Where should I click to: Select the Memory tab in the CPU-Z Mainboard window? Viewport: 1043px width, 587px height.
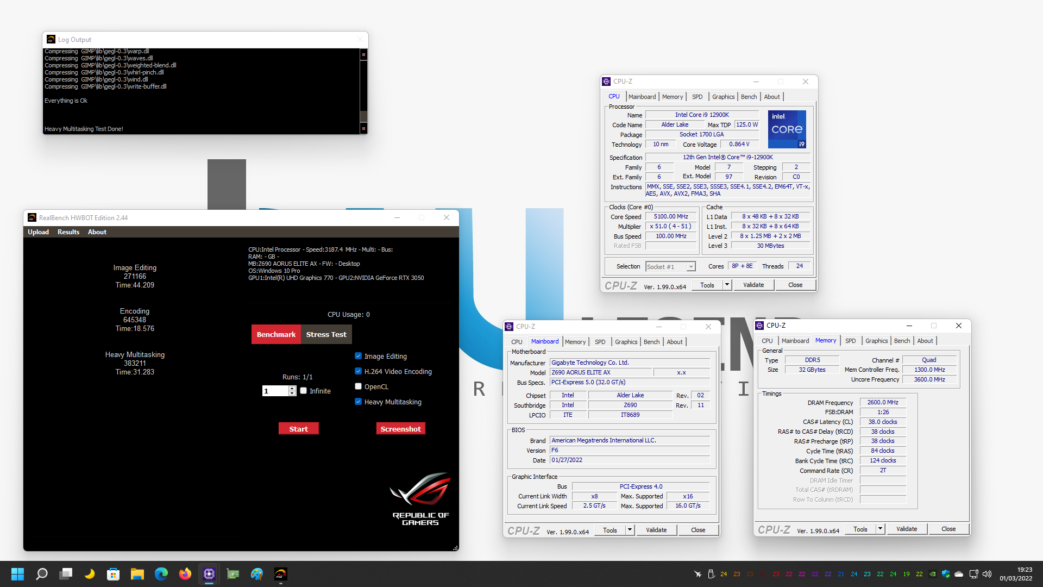coord(575,342)
